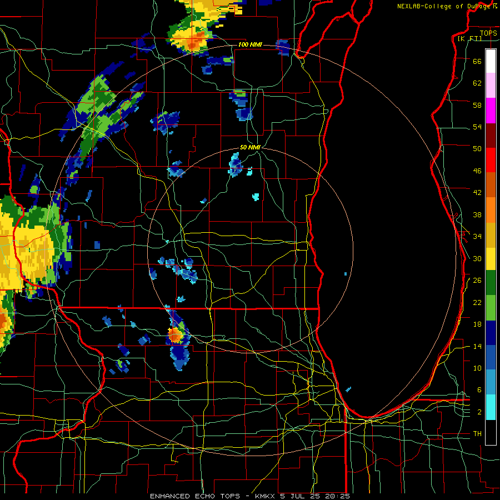The width and height of the screenshot is (500, 500).
Task: Select the bright red legend band
Action: pyautogui.click(x=491, y=160)
